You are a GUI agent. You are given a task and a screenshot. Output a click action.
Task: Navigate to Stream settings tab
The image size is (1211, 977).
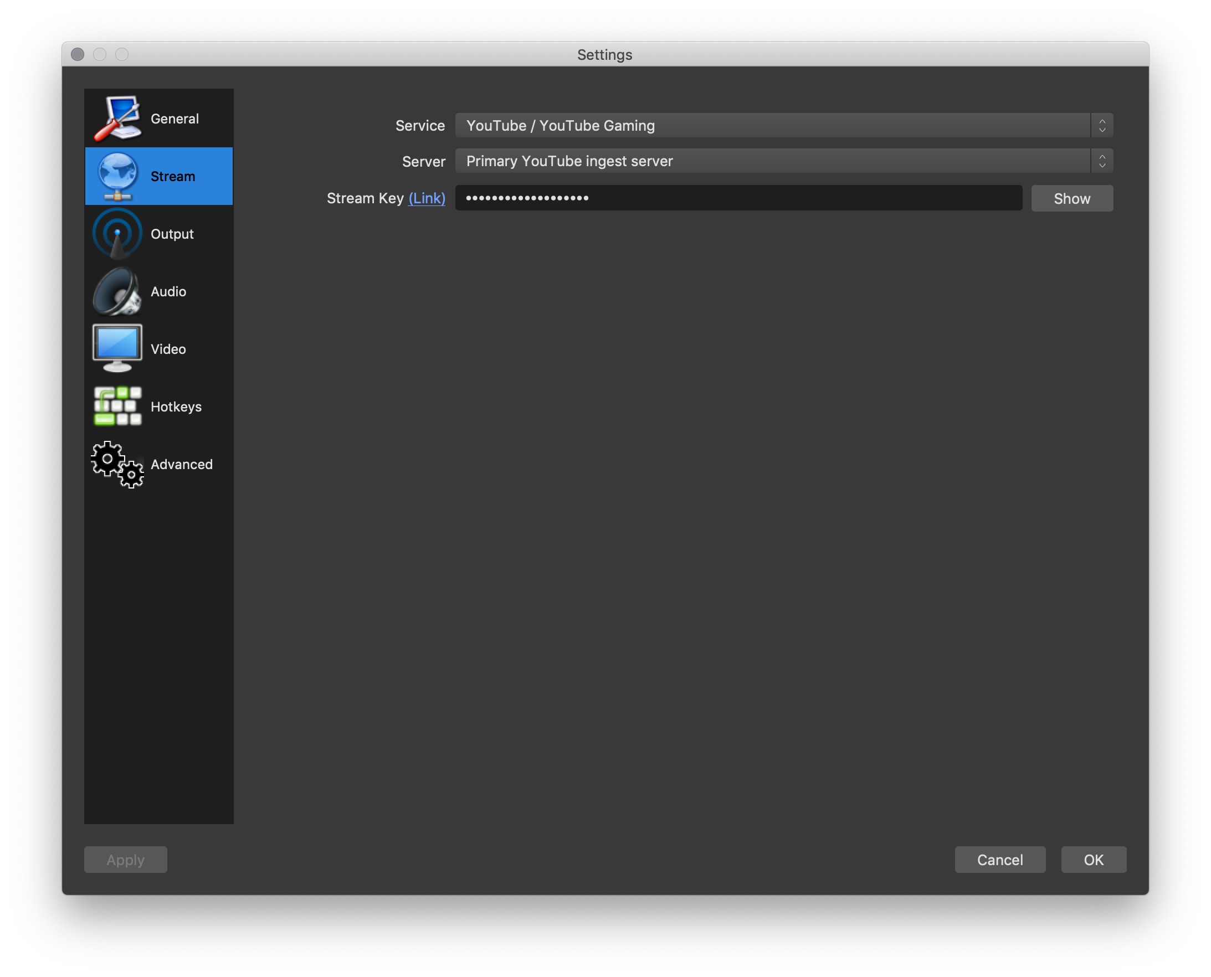158,176
